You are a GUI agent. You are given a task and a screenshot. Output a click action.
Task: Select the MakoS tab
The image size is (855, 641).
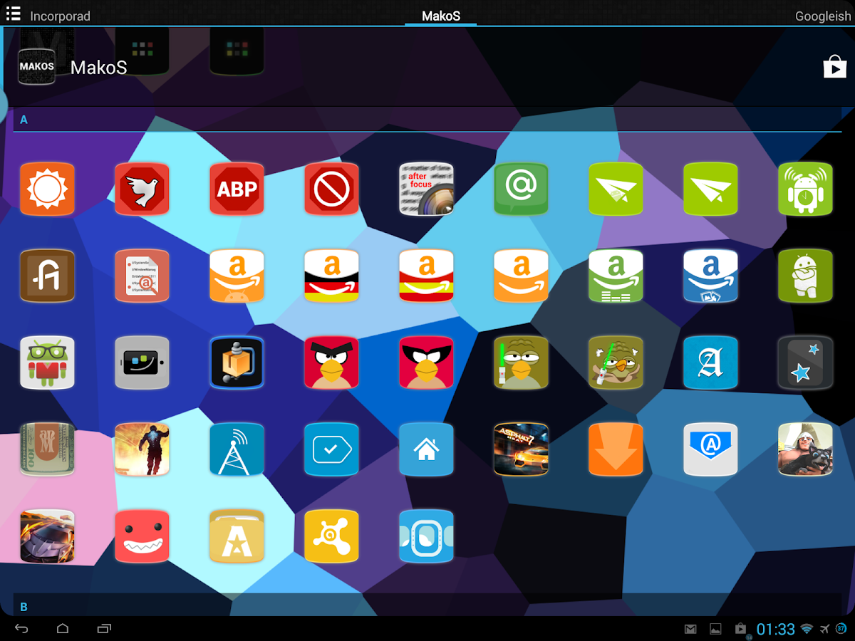(440, 16)
